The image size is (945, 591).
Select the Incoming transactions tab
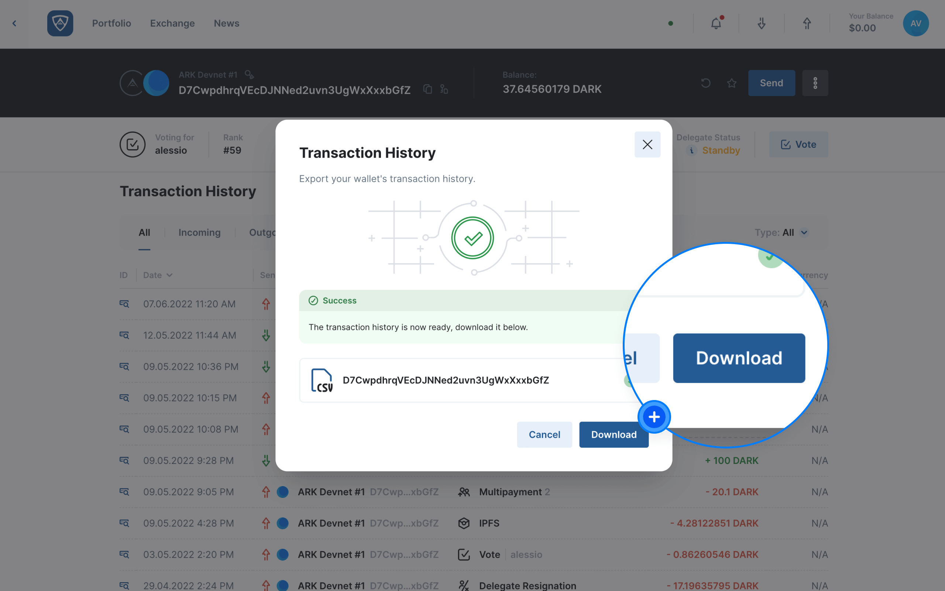[x=200, y=233]
